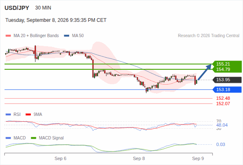Click the MACD Signal legend label
243x165 pixels.
(x=51, y=138)
